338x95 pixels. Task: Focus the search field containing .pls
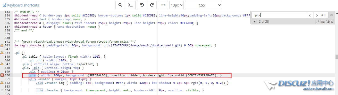click(279, 15)
